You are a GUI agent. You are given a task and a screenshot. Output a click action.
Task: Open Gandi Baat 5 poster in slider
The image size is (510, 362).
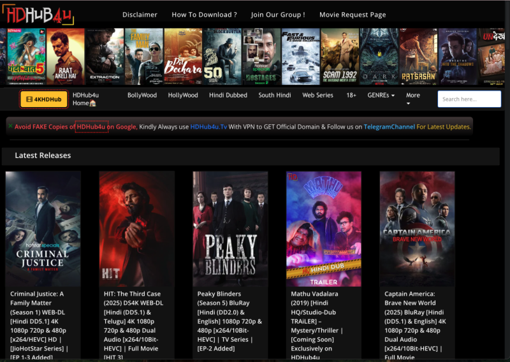[26, 57]
